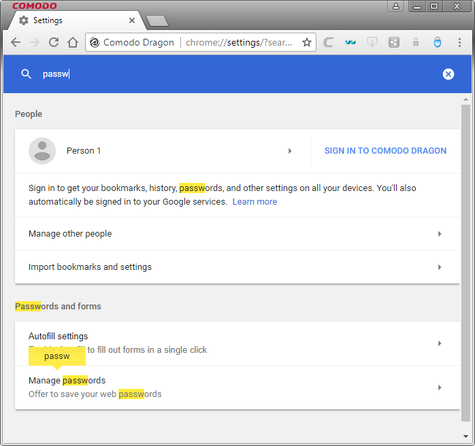Open the Learn more link
The width and height of the screenshot is (475, 446).
click(x=255, y=202)
